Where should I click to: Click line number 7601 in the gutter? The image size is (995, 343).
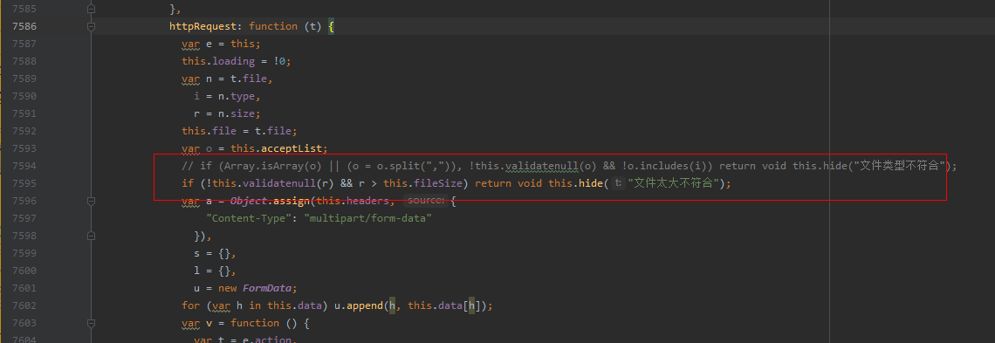tap(24, 288)
